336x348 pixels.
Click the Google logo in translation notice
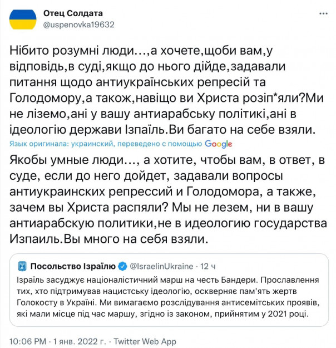coord(219,143)
